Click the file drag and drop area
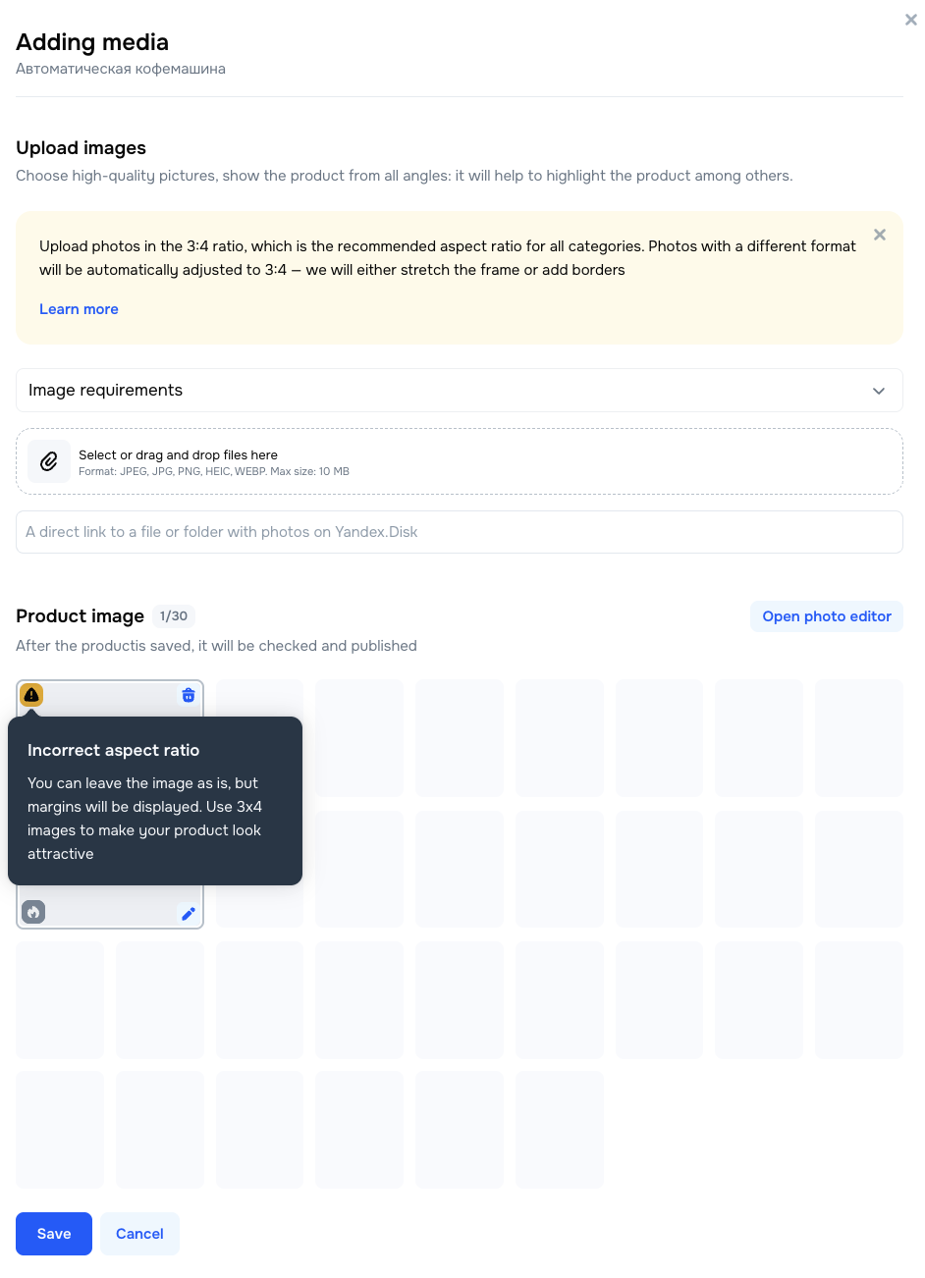This screenshot has height=1278, width=925. (460, 461)
